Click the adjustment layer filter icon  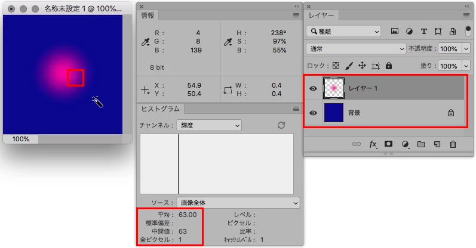[409, 31]
